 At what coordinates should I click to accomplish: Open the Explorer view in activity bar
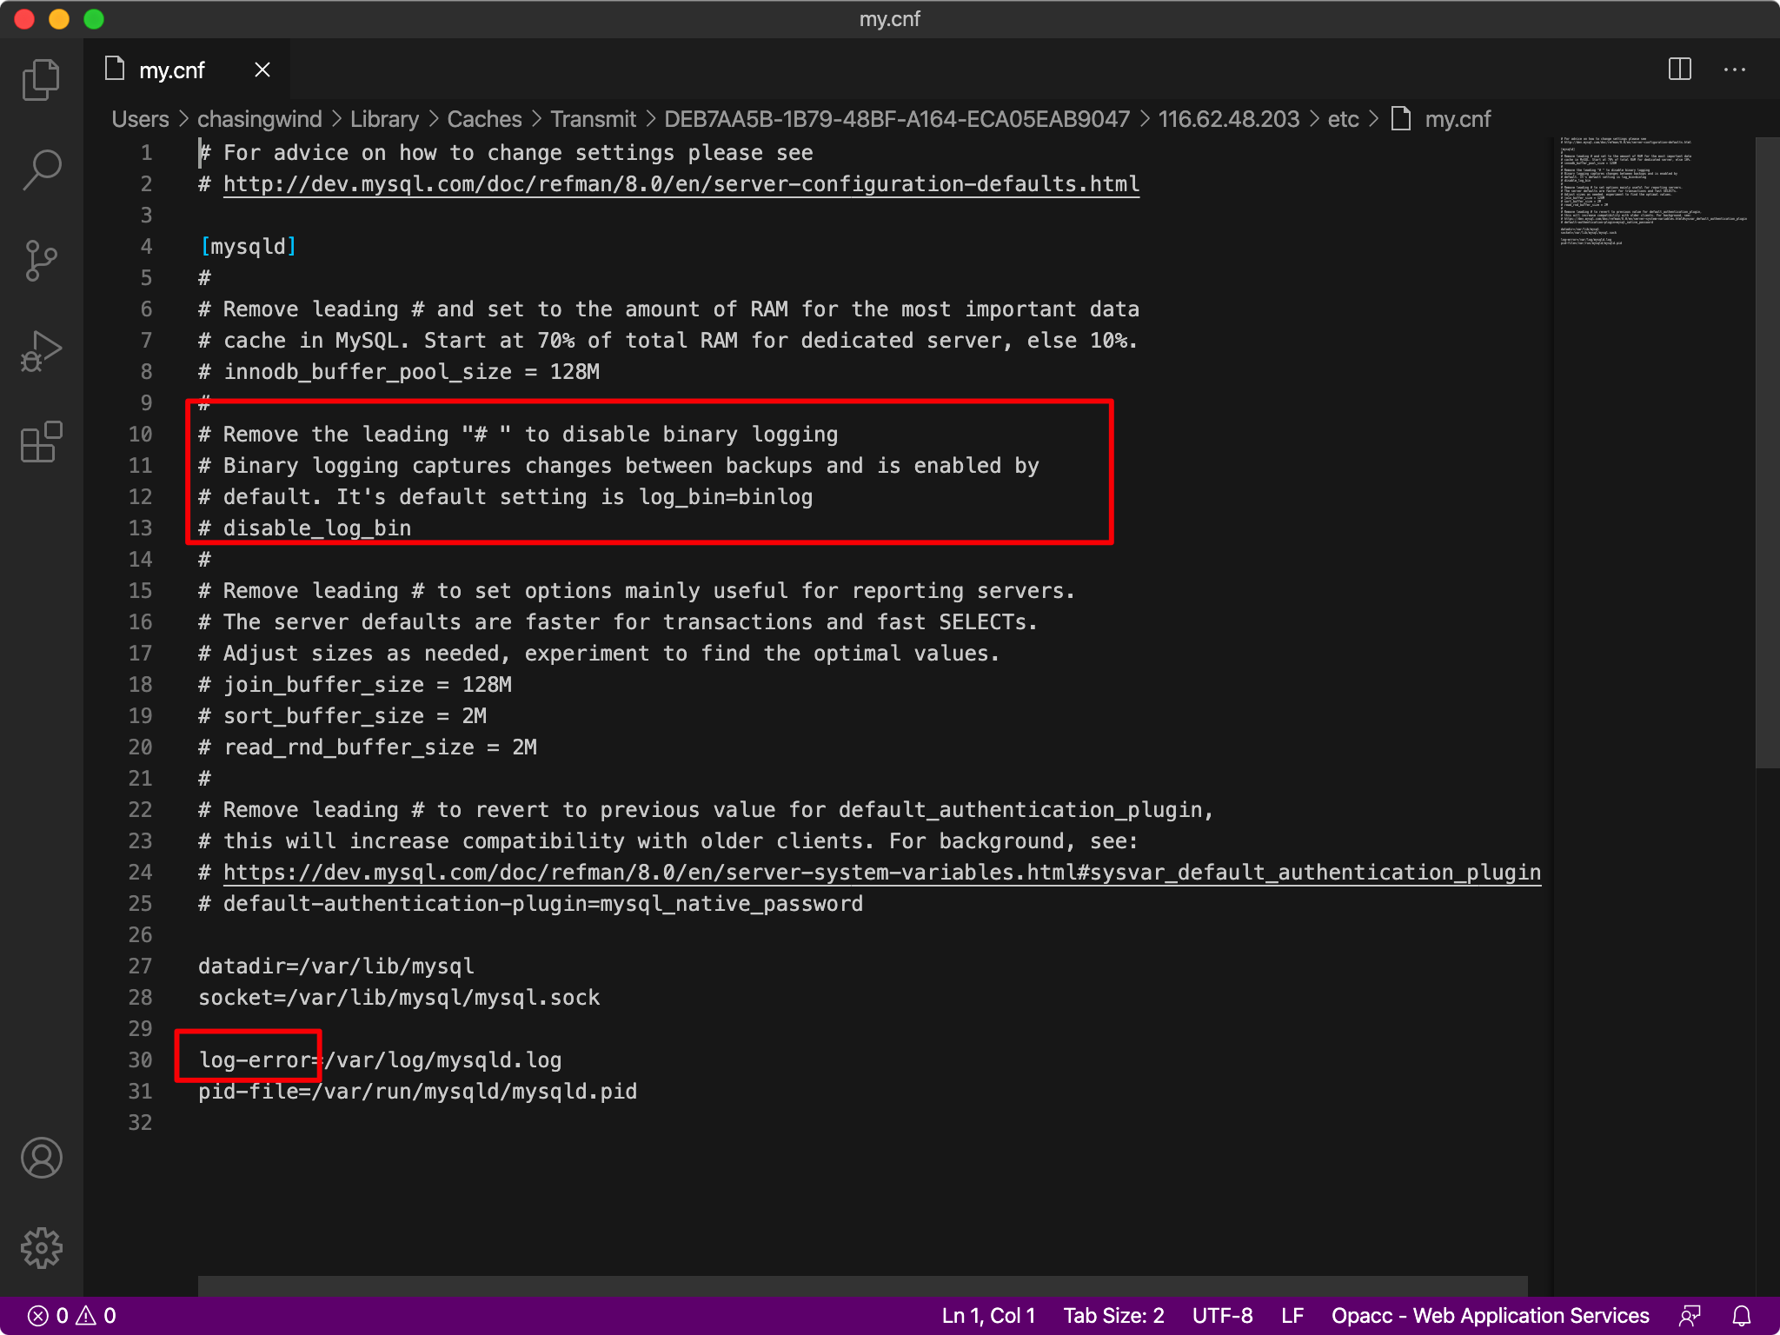click(41, 80)
